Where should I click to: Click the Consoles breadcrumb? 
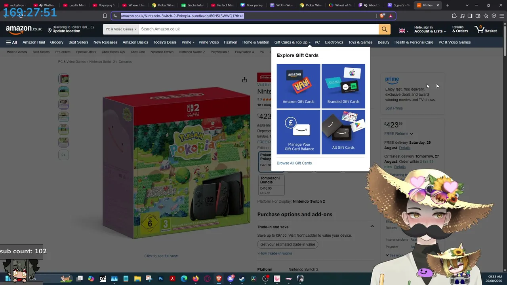tap(125, 62)
